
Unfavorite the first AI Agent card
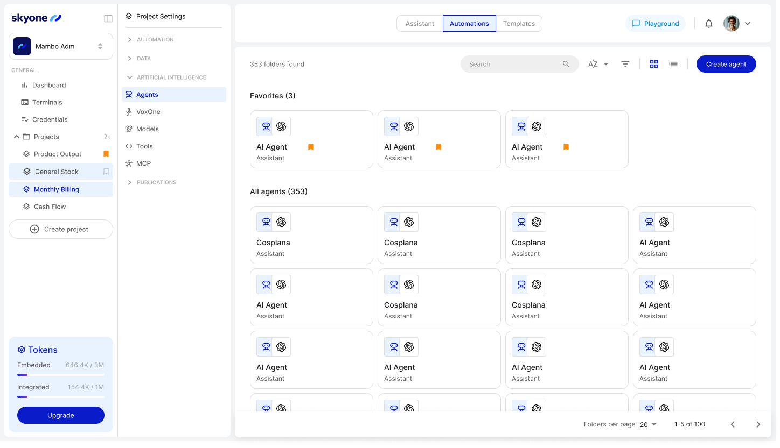[x=311, y=146]
